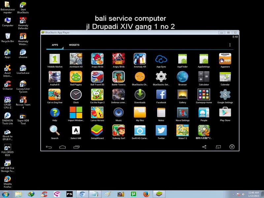Open the Clock app
264x198 pixels.
coord(76,95)
